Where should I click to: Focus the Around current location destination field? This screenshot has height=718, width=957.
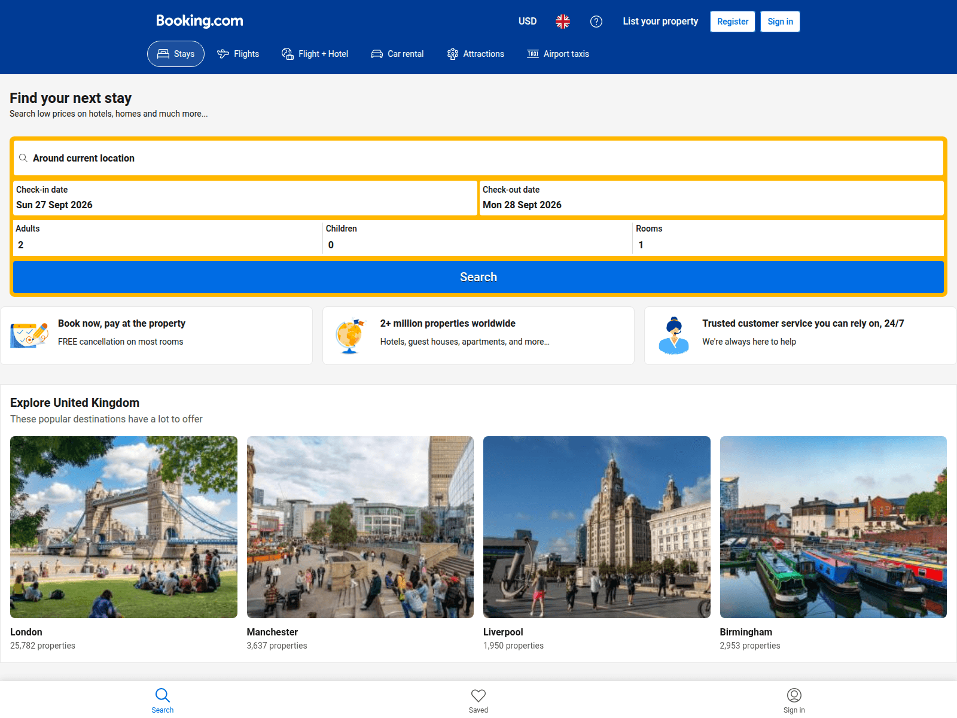pos(478,158)
